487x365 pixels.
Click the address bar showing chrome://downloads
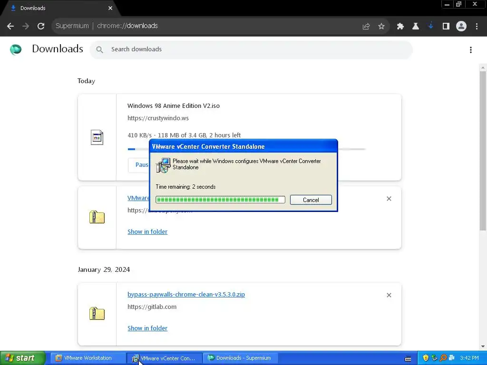click(205, 26)
